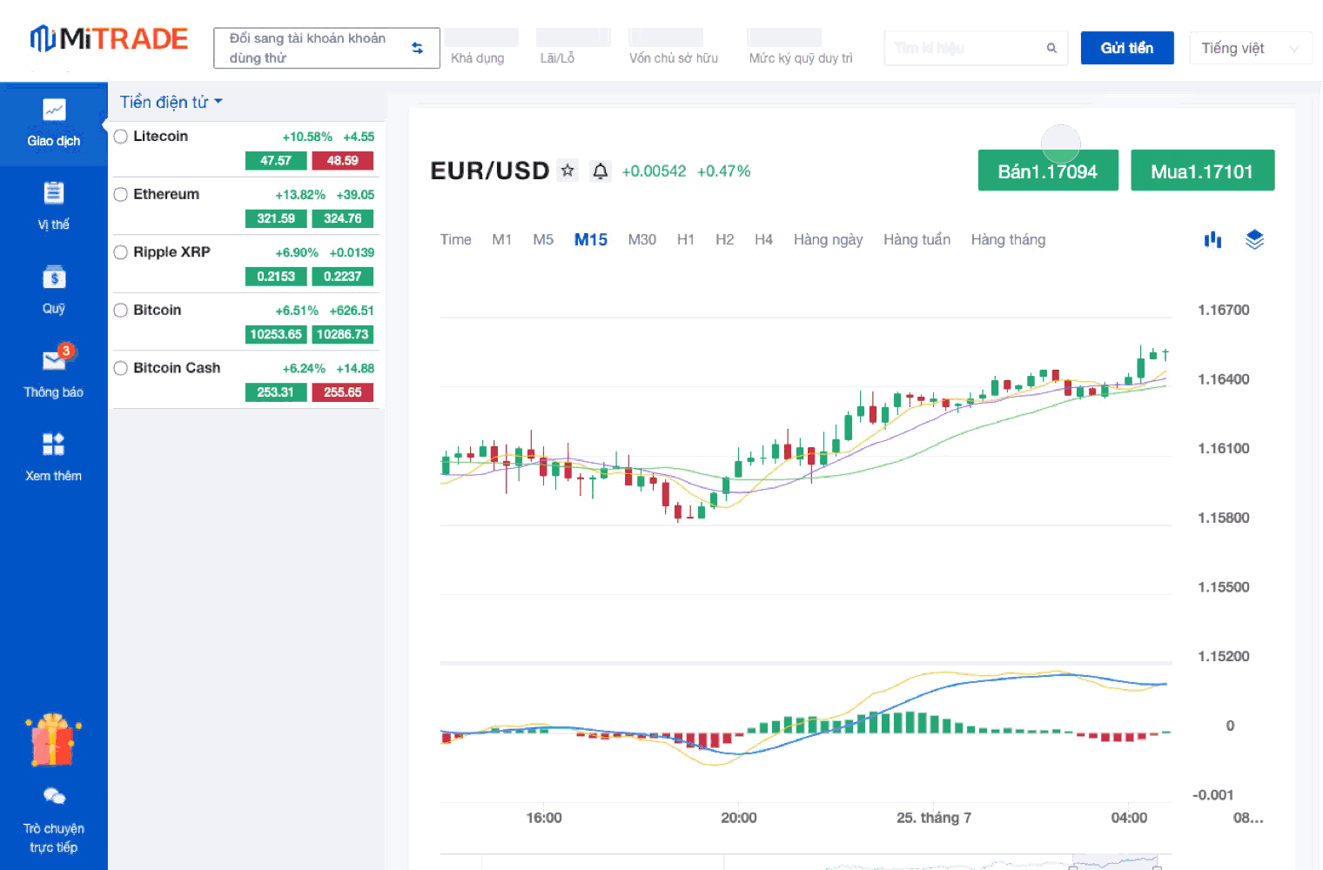Open the Vị thế positions icon
1323x870 pixels.
click(54, 193)
